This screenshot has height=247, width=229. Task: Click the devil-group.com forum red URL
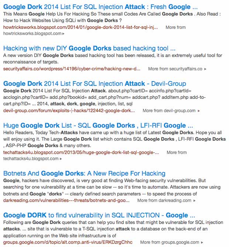[x=69, y=111]
